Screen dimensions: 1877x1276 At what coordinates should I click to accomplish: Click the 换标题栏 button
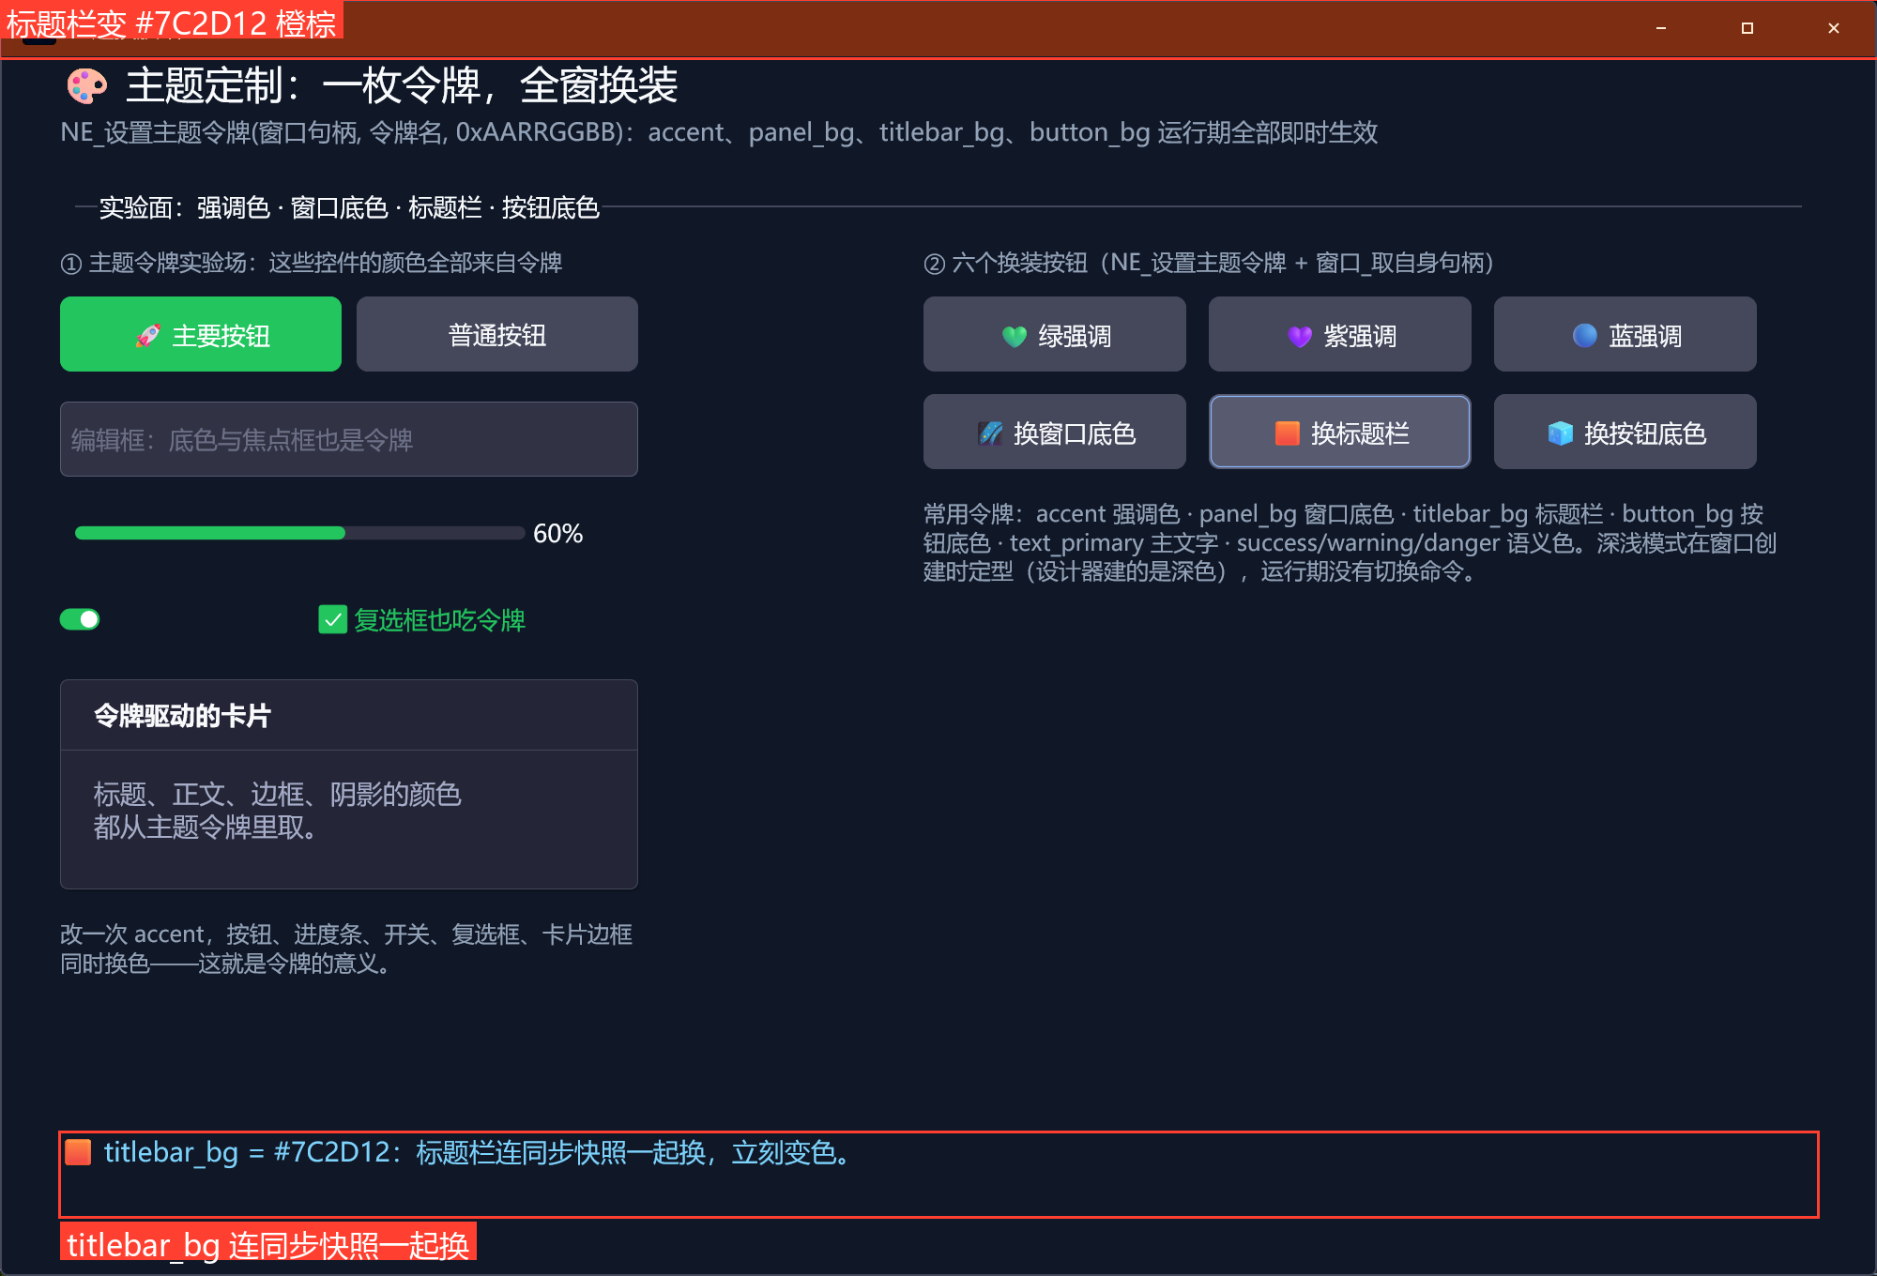click(x=1340, y=432)
